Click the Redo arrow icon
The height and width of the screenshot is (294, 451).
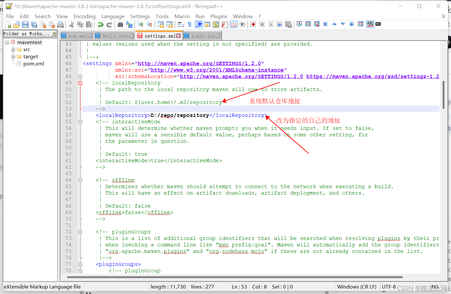[x=109, y=25]
